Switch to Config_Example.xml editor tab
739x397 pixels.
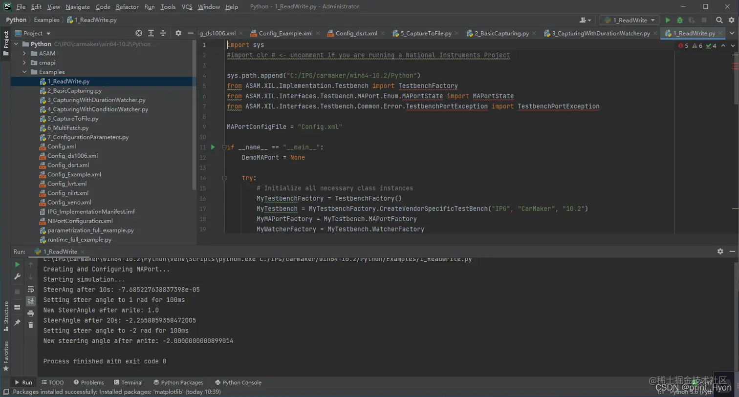tap(285, 33)
